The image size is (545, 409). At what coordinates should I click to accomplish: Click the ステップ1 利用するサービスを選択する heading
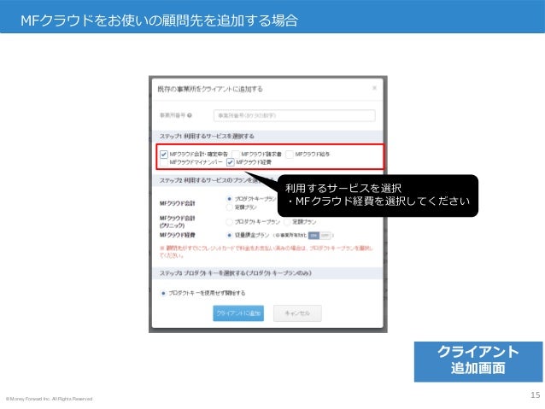click(207, 136)
